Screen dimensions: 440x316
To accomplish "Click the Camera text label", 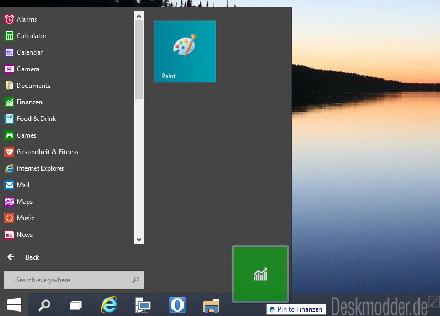I will tap(28, 69).
